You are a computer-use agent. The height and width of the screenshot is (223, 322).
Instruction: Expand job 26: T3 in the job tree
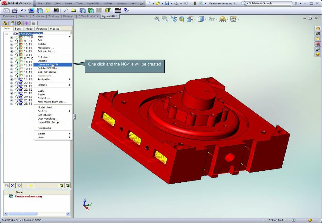(12, 104)
